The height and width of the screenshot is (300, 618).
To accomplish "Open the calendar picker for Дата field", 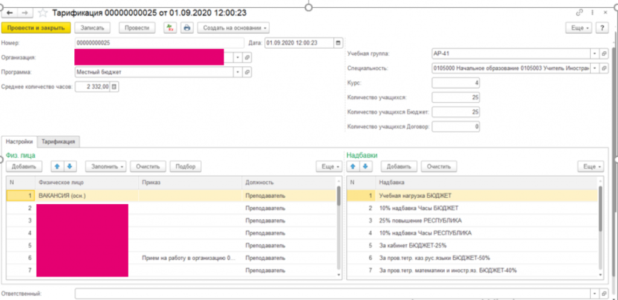I will point(338,43).
